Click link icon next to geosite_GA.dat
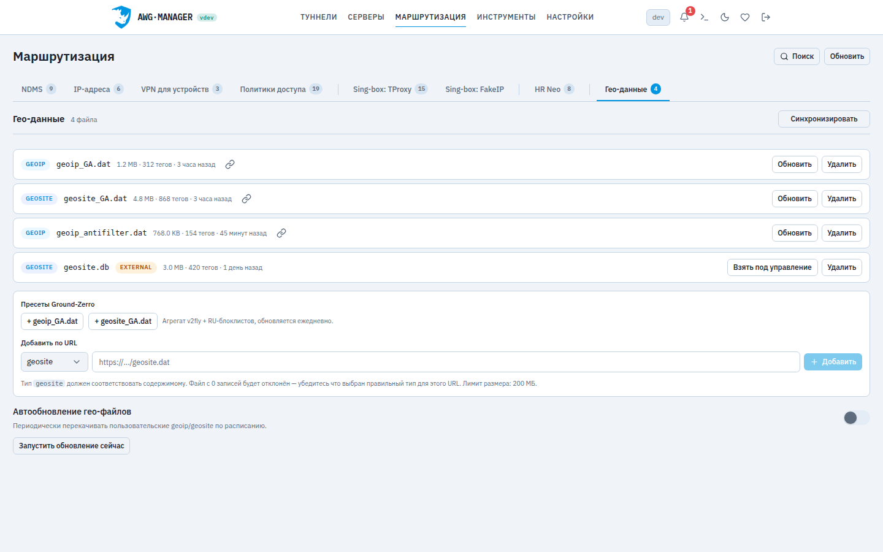 coord(247,199)
